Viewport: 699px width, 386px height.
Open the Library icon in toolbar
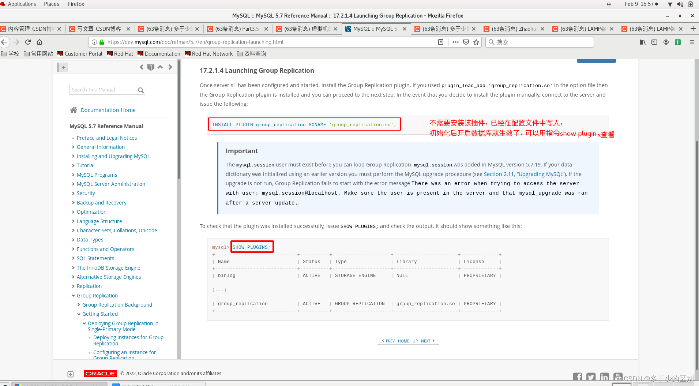643,42
